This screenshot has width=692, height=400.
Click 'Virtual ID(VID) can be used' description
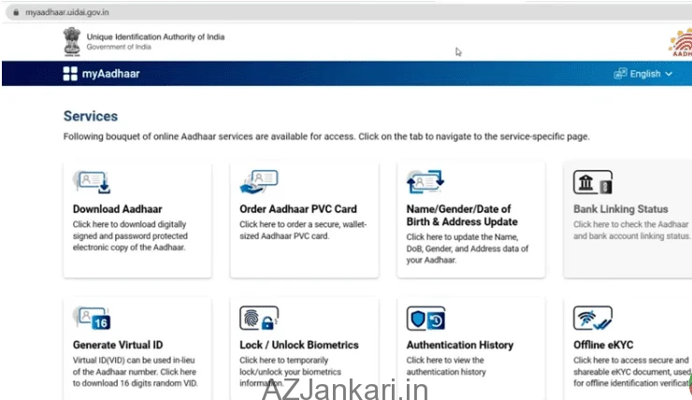pyautogui.click(x=135, y=372)
